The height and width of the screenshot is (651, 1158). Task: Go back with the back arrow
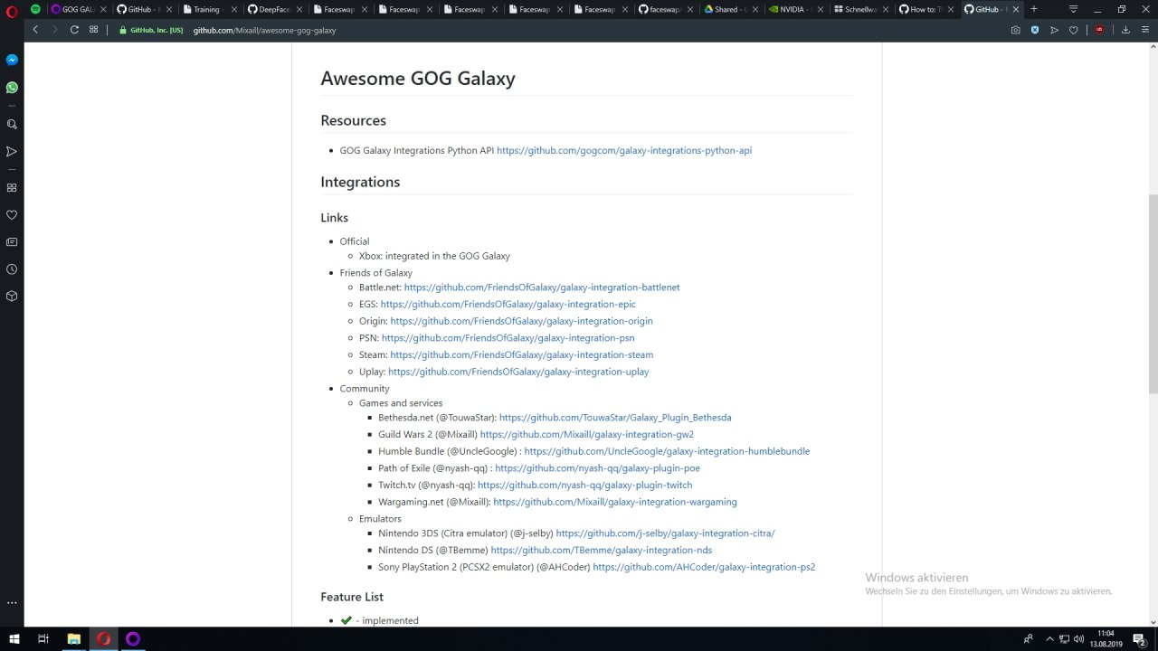[x=35, y=30]
